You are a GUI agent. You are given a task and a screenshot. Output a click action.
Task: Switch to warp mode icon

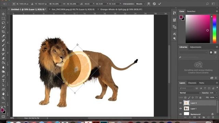149,4
